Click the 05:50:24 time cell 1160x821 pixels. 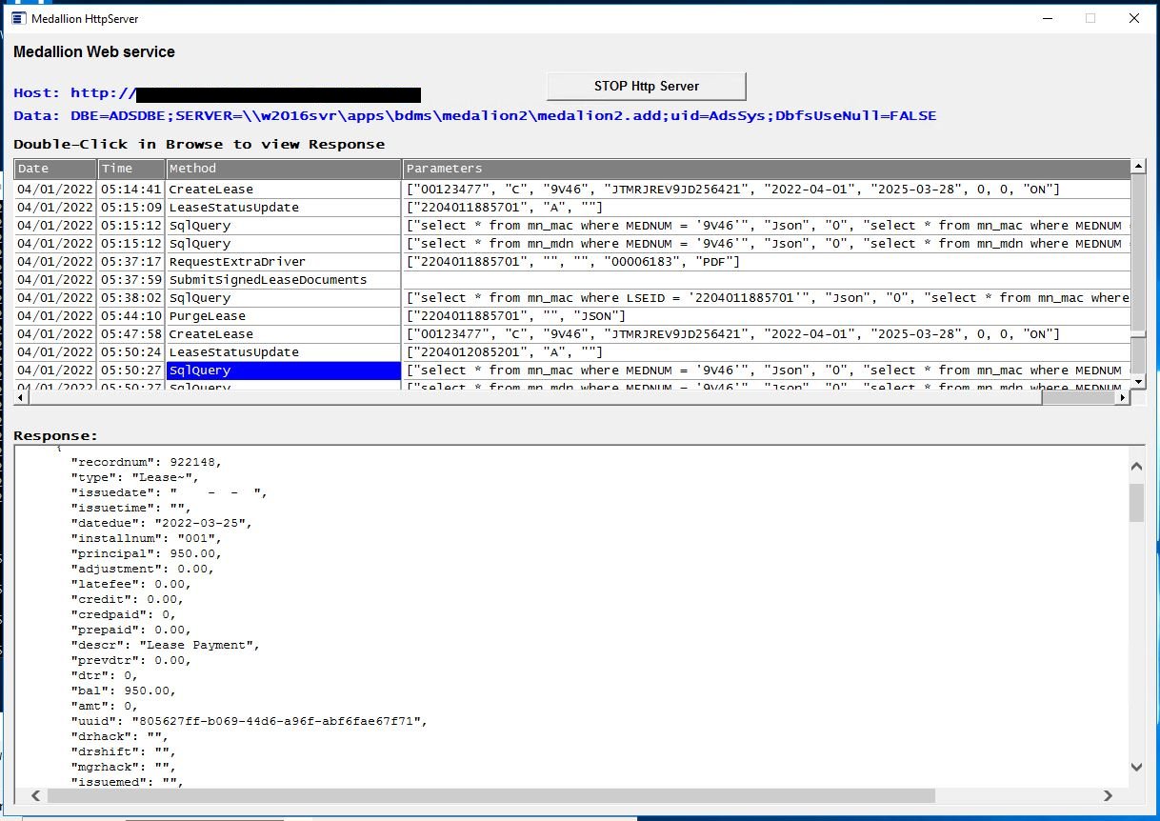[x=131, y=352]
